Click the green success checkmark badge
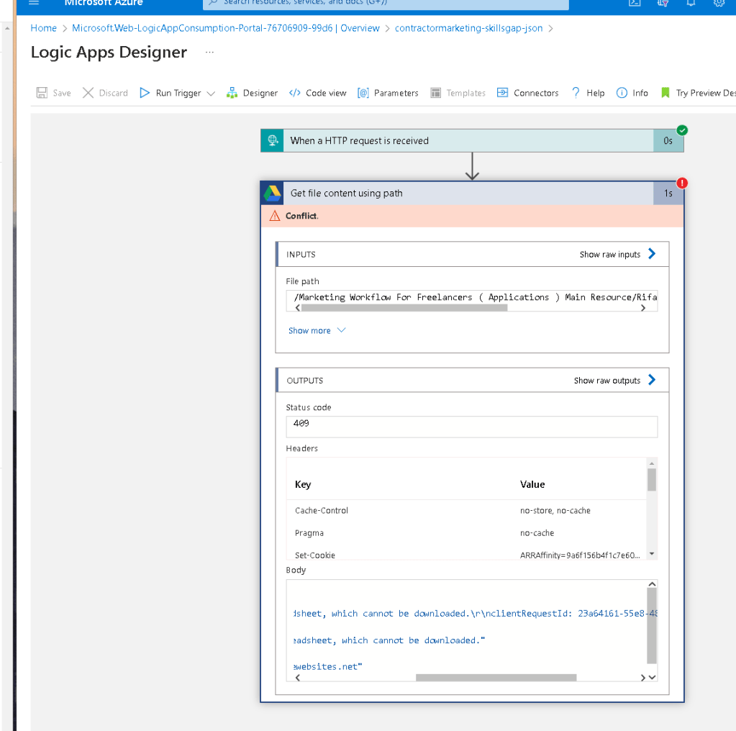 (683, 130)
